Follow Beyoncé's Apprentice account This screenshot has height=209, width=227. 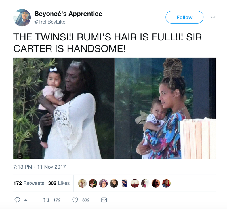(x=184, y=17)
